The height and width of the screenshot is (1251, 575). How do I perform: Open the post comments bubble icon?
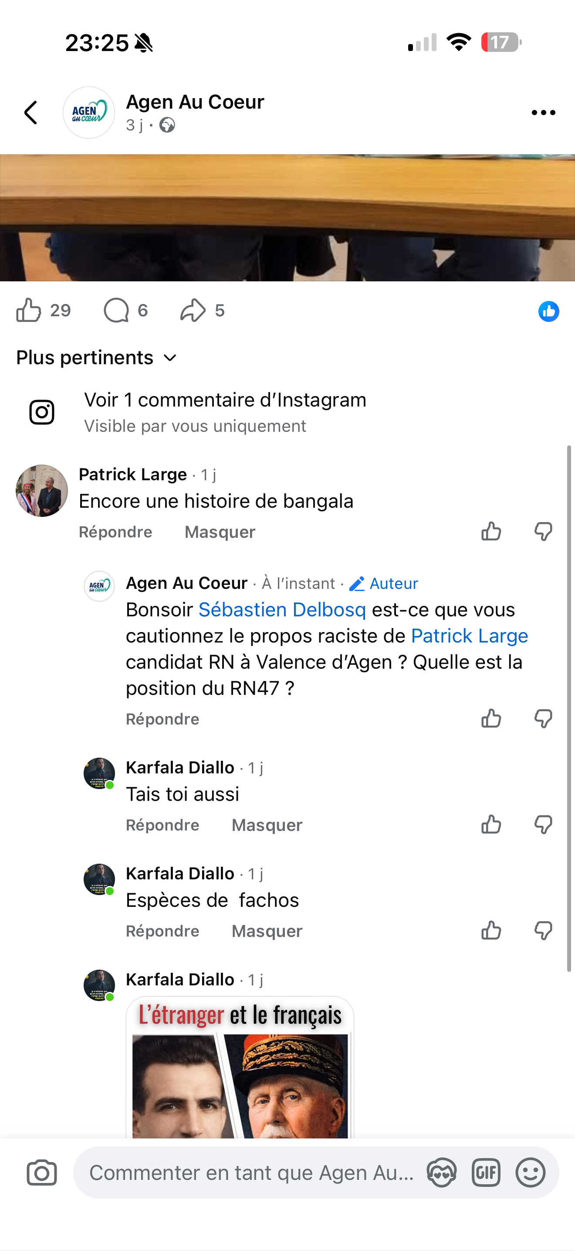point(116,310)
